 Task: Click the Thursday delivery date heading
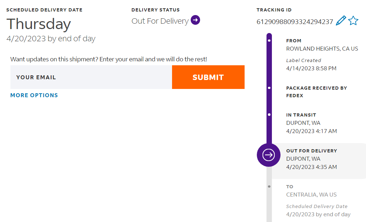point(39,24)
